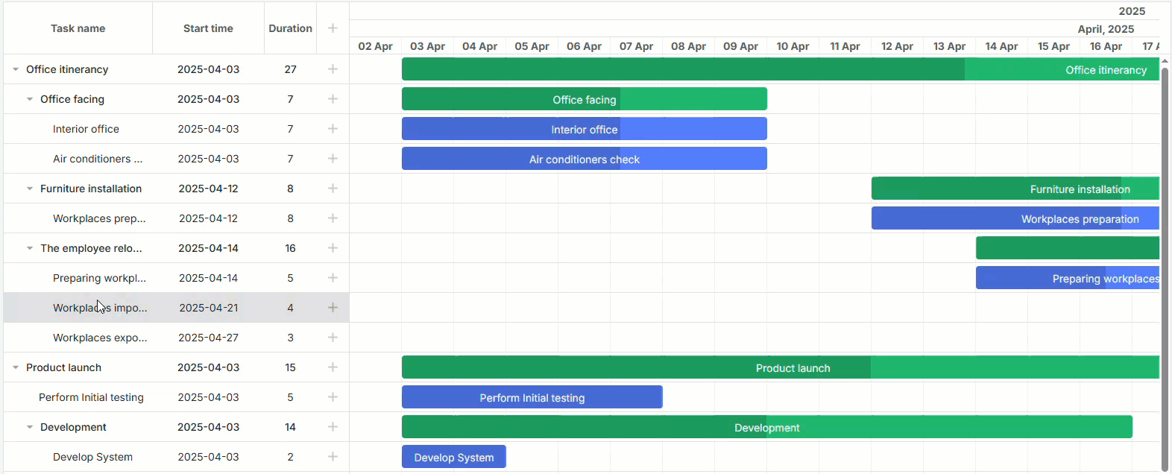This screenshot has width=1172, height=474.
Task: Click the plus icon in Product launch row
Action: click(333, 367)
